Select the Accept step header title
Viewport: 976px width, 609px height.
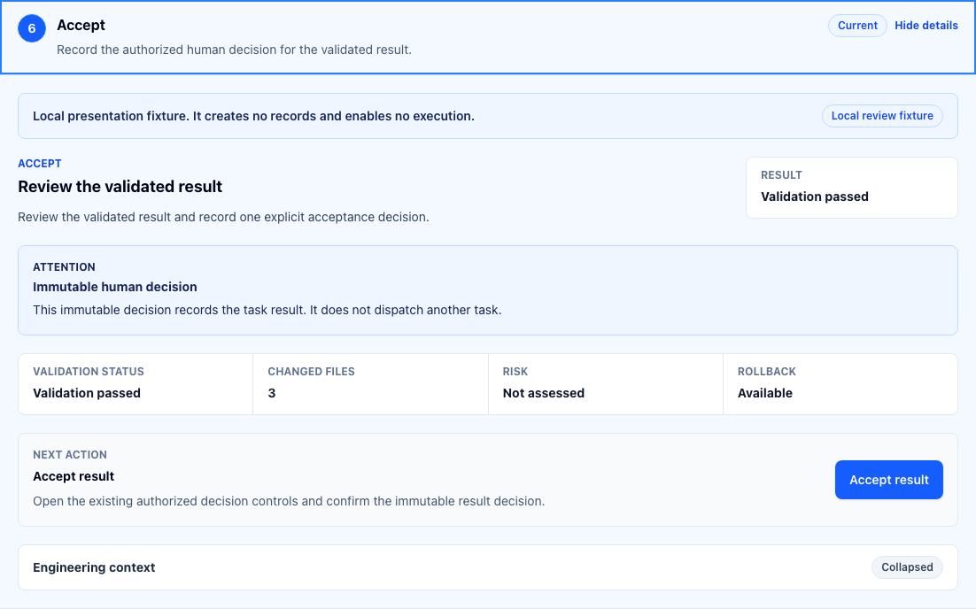click(81, 25)
